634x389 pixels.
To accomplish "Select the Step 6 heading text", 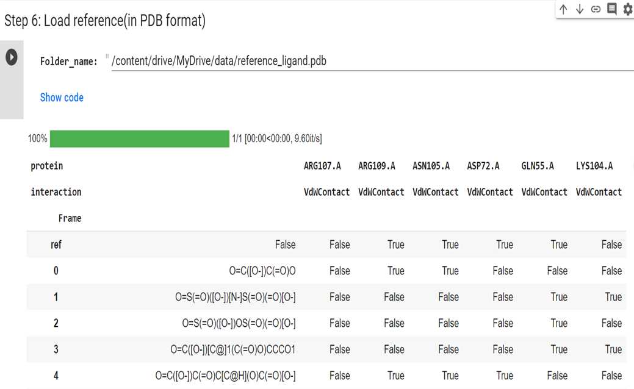I will coord(105,21).
